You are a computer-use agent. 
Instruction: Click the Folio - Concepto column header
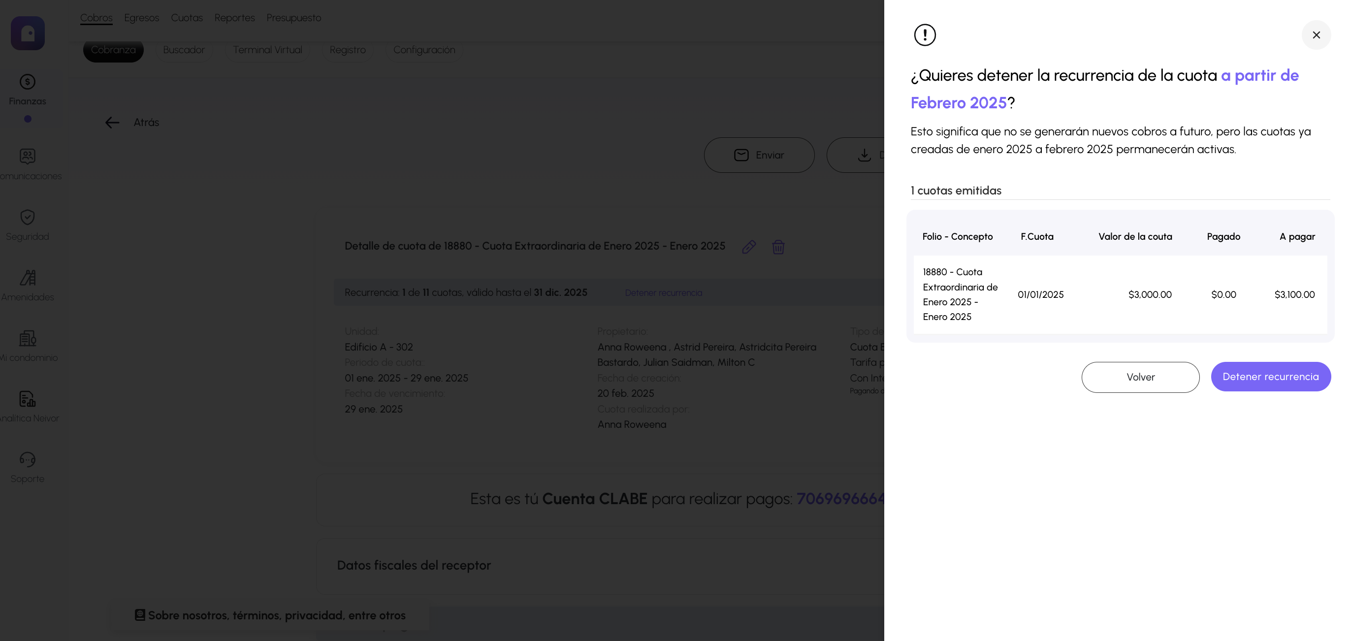click(957, 237)
